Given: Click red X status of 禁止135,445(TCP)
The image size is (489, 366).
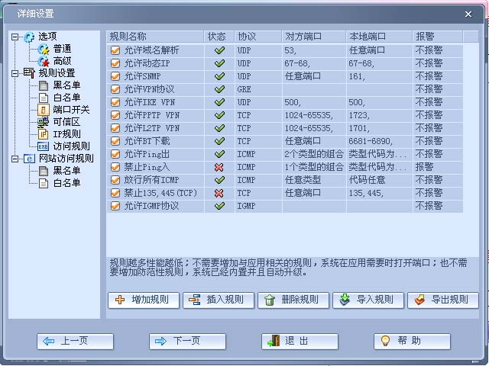Looking at the screenshot, I should pos(219,193).
